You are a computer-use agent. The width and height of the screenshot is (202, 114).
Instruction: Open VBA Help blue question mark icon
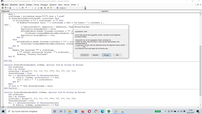coord(57,8)
